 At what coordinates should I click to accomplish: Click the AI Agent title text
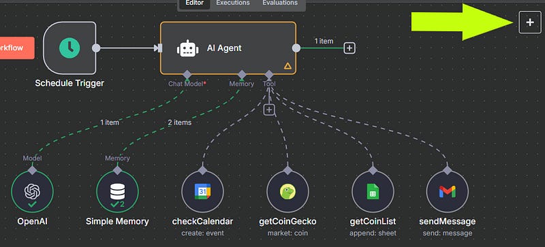tap(224, 48)
